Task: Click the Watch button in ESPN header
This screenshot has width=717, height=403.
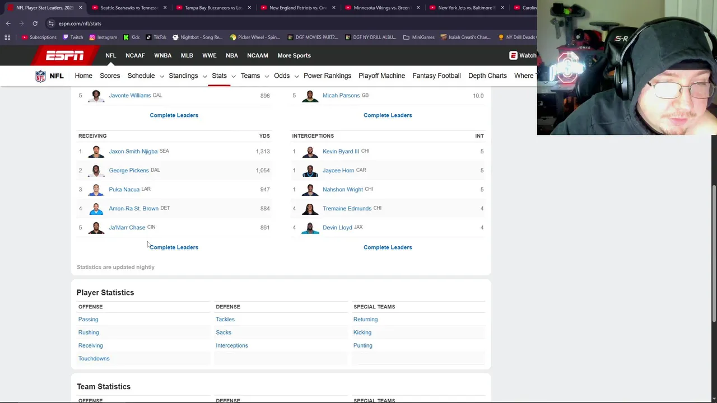Action: (523, 55)
